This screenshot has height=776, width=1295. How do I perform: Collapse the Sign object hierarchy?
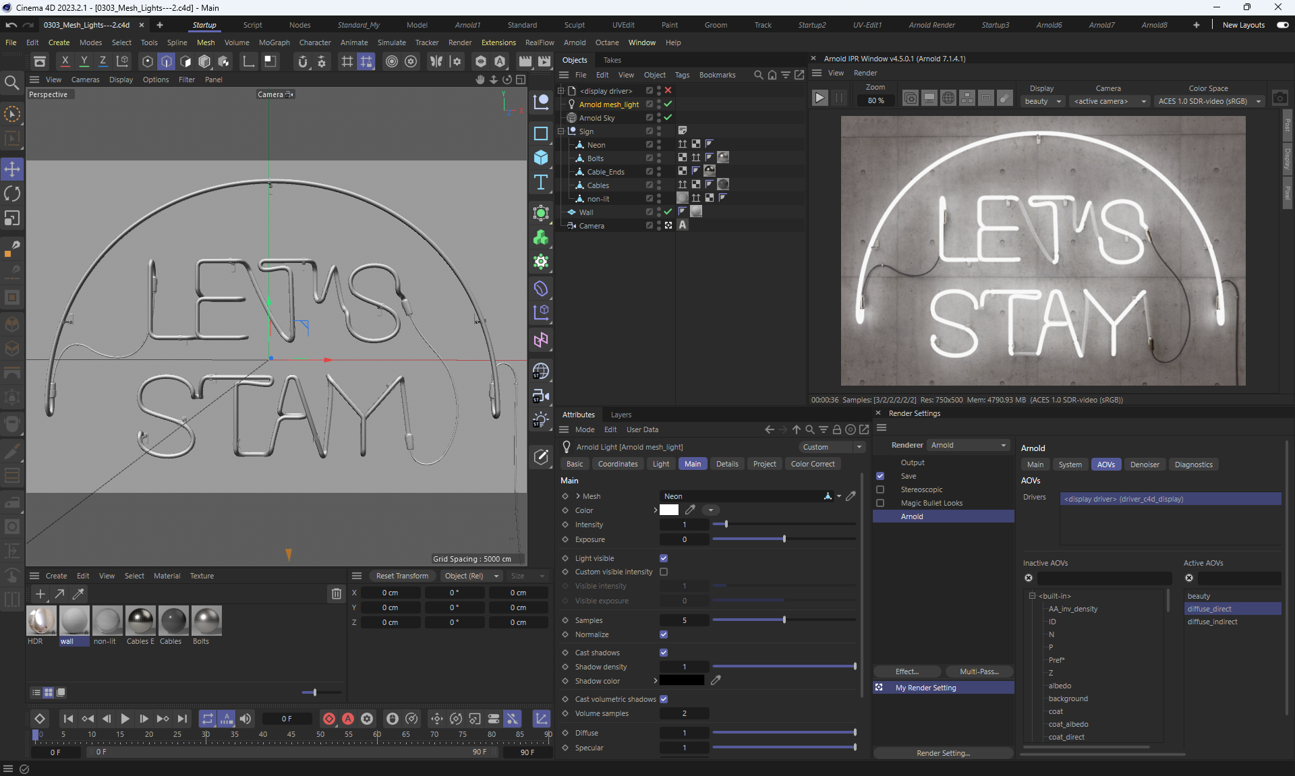[560, 131]
